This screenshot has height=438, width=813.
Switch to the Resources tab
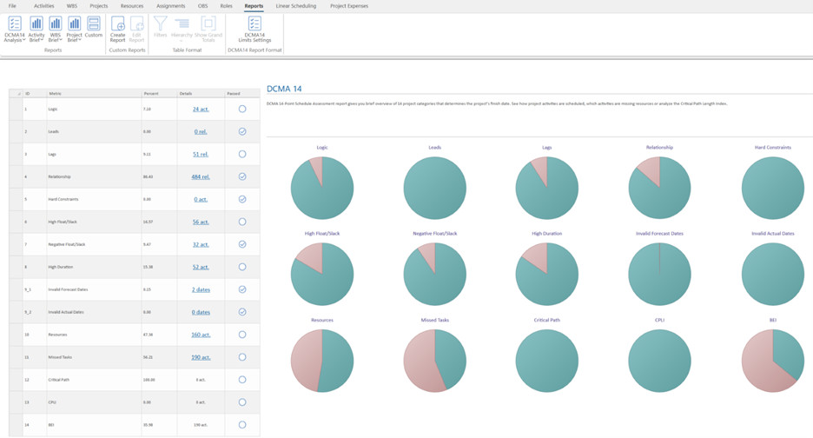click(x=132, y=6)
